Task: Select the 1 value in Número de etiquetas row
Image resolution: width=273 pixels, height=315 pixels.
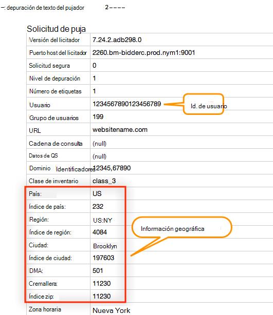Action: pyautogui.click(x=94, y=91)
